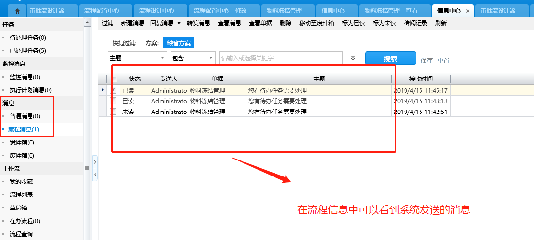Expand sidebar with the left-arrow handle
The image size is (534, 240).
95,174
